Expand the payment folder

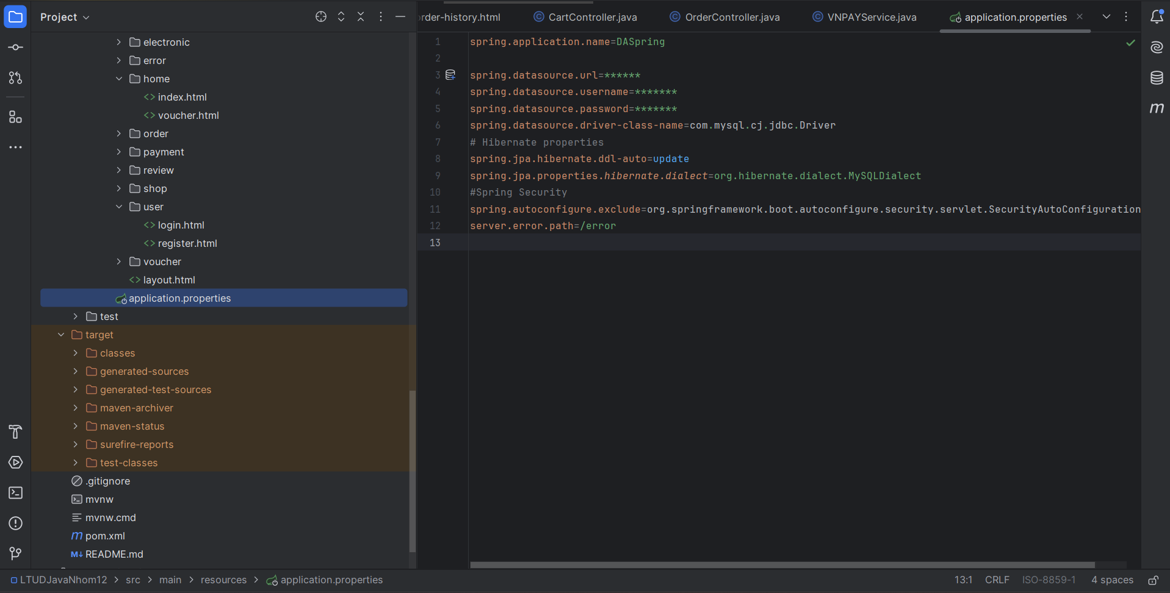[119, 152]
